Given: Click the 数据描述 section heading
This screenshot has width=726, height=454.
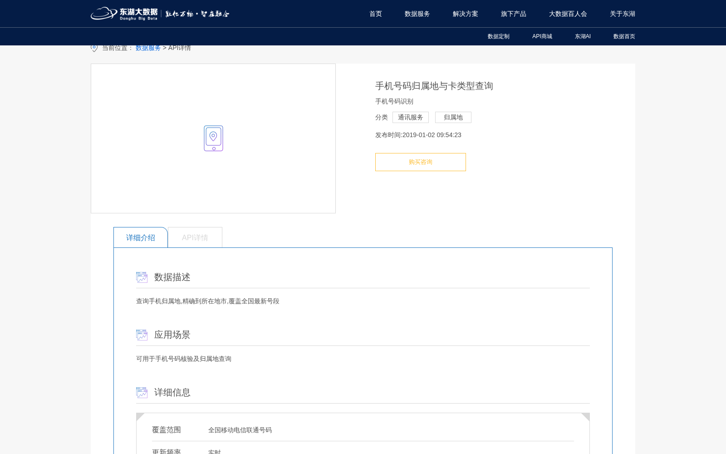Looking at the screenshot, I should 172,277.
